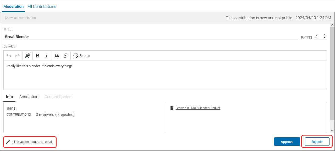The height and width of the screenshot is (151, 335).
Task: Apply Bold formatting in the editor
Action: click(37, 55)
